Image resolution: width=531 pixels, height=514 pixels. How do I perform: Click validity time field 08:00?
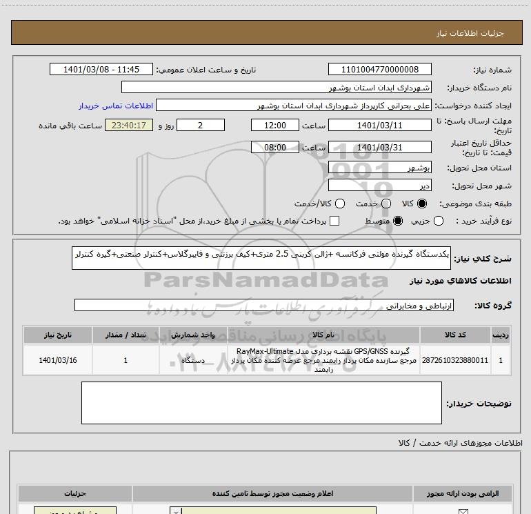point(275,147)
